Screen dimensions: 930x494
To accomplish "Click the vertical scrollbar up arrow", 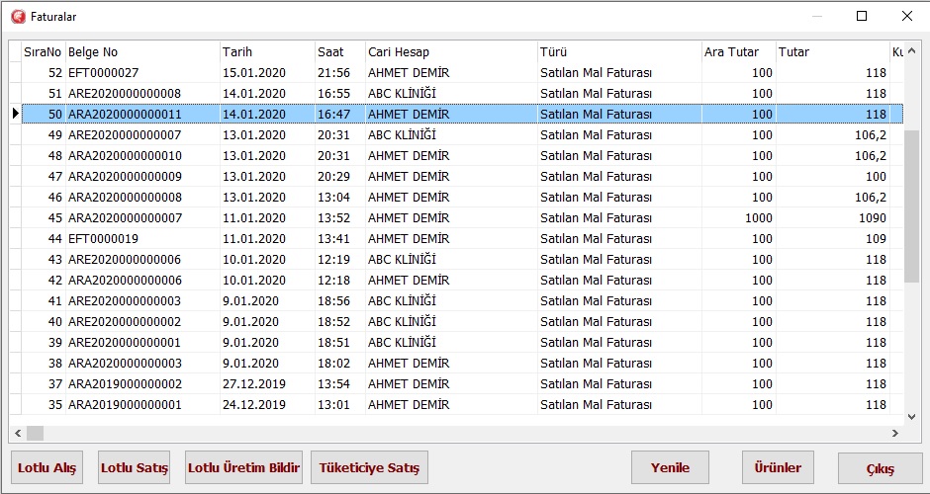I will [x=912, y=51].
